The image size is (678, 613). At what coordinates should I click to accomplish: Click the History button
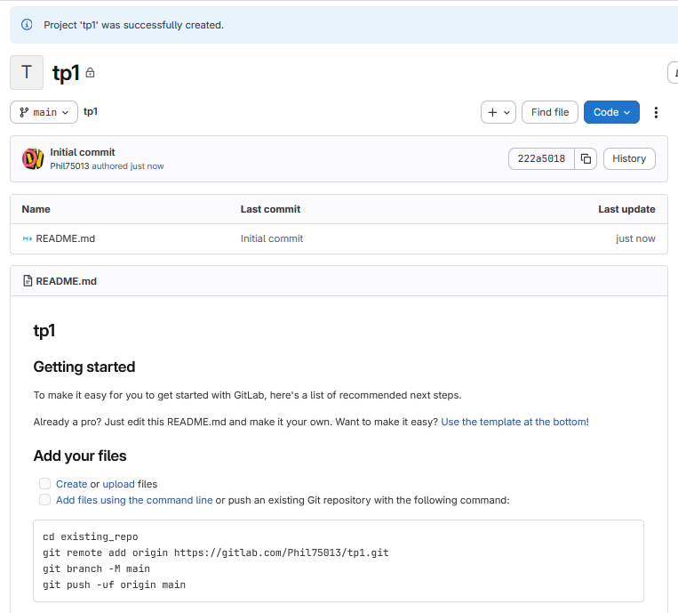tap(629, 158)
